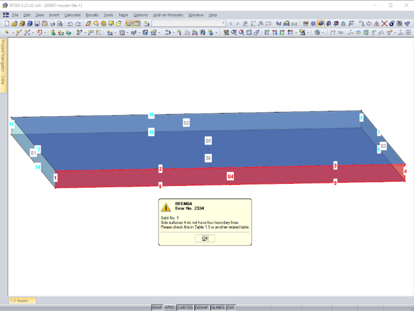Screen dimensions: 414x311
Task: Open the Results menu
Action: [92, 15]
